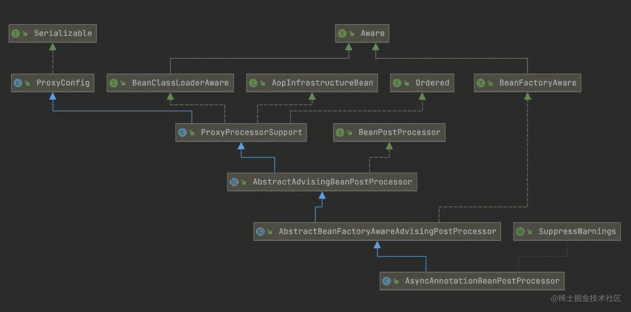Click the interface icon on the BeanFactoryAware node
Viewport: 631px width, 312px height.
[481, 83]
